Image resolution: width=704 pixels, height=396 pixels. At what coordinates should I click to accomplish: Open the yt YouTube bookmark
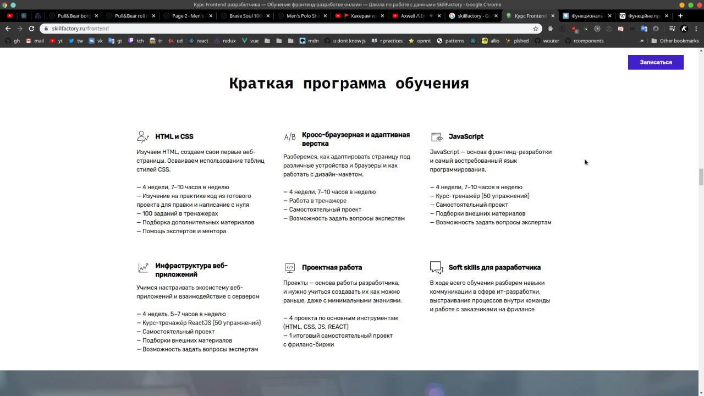pyautogui.click(x=56, y=41)
